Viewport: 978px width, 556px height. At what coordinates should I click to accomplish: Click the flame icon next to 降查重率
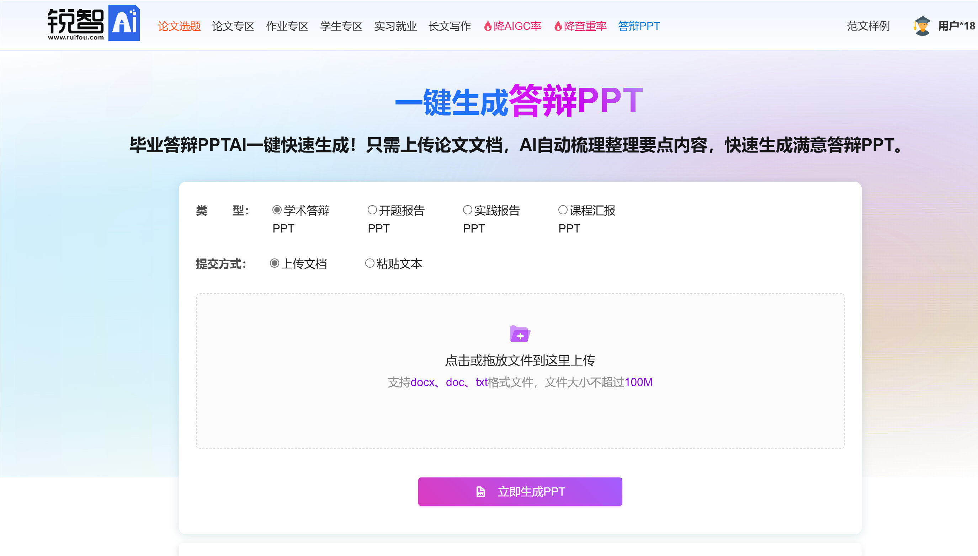[558, 26]
